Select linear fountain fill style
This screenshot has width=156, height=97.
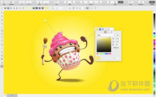34,8
